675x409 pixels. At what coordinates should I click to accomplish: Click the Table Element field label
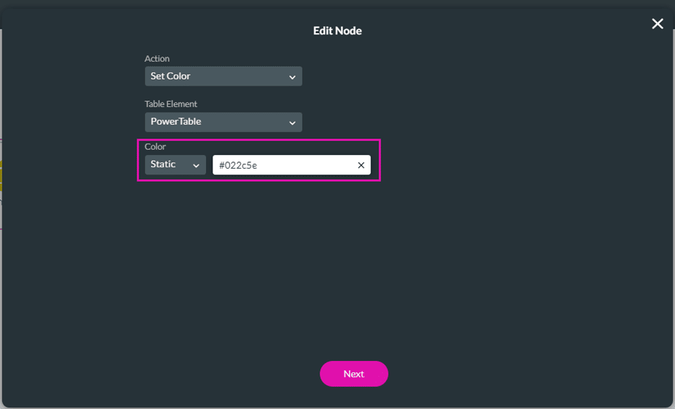pos(171,104)
